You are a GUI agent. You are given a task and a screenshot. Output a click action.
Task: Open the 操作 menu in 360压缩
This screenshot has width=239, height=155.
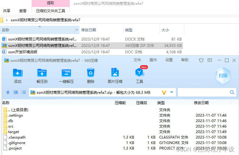click(x=153, y=60)
